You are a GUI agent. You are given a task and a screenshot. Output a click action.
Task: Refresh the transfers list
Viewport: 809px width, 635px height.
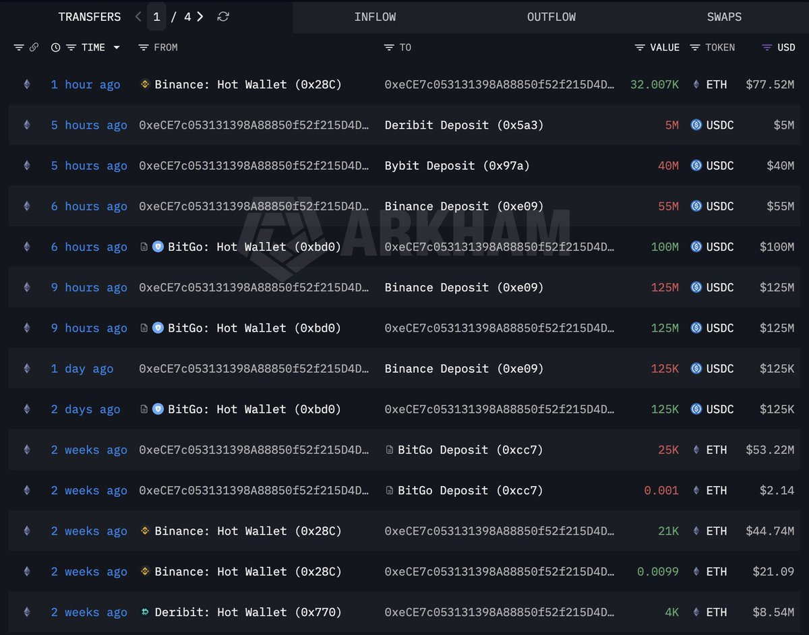click(223, 17)
